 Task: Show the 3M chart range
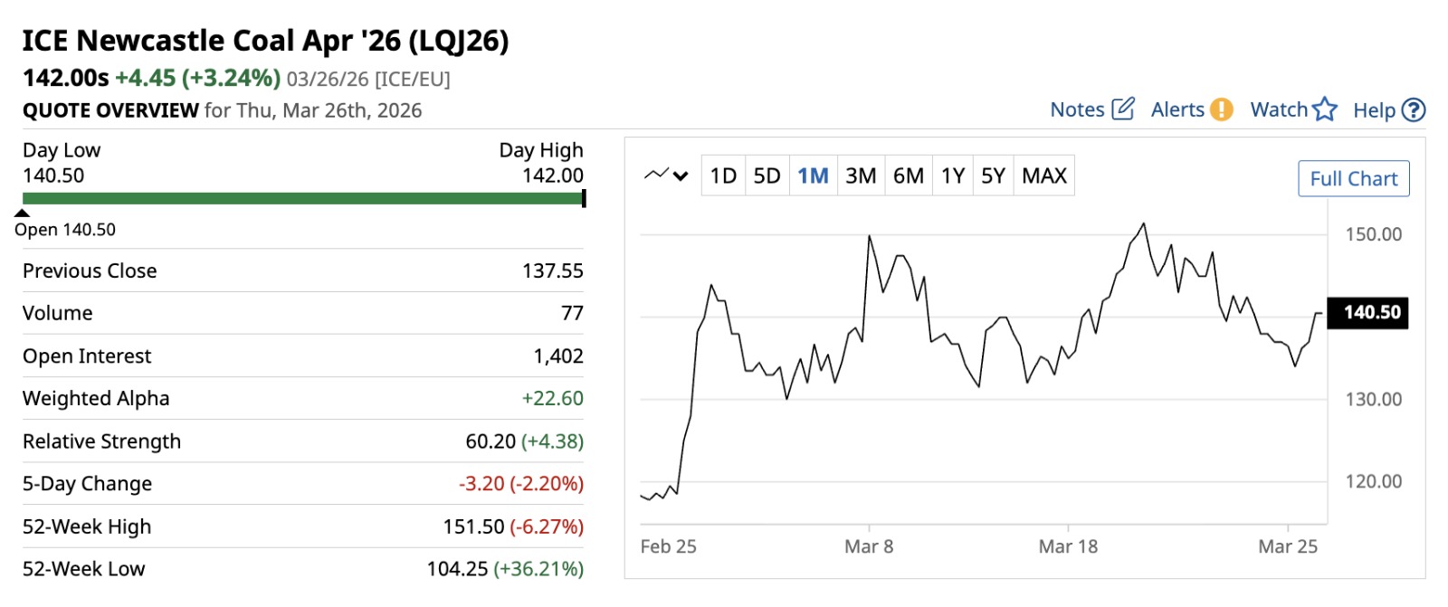(861, 175)
